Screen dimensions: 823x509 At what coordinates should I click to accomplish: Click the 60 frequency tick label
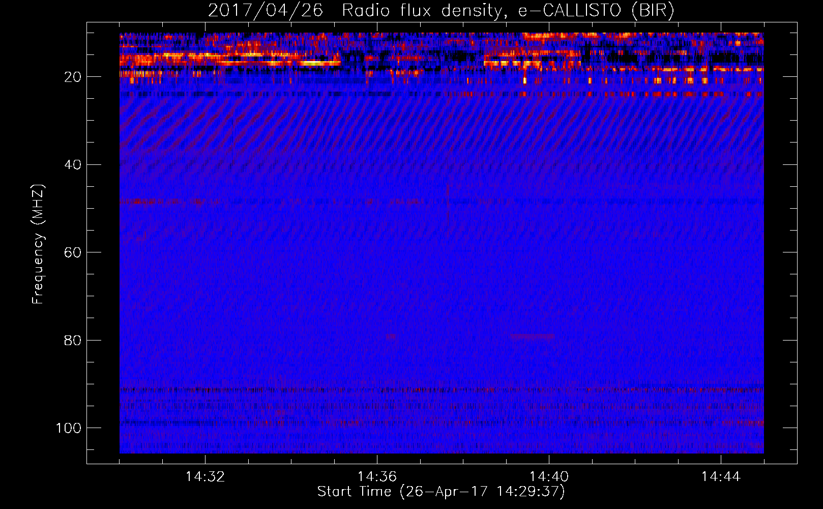(x=73, y=253)
